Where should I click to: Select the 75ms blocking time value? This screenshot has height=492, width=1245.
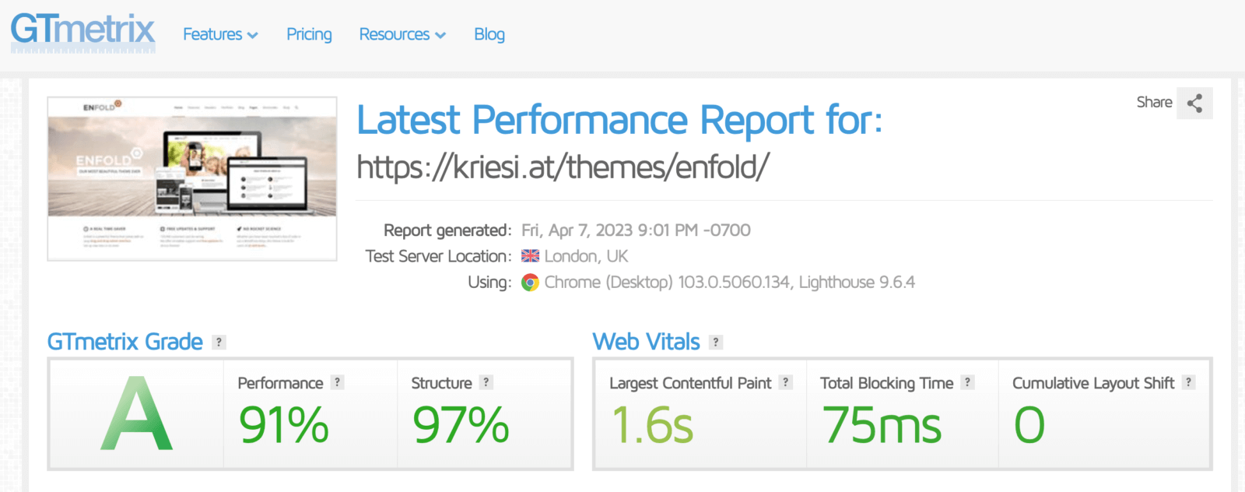[x=882, y=425]
